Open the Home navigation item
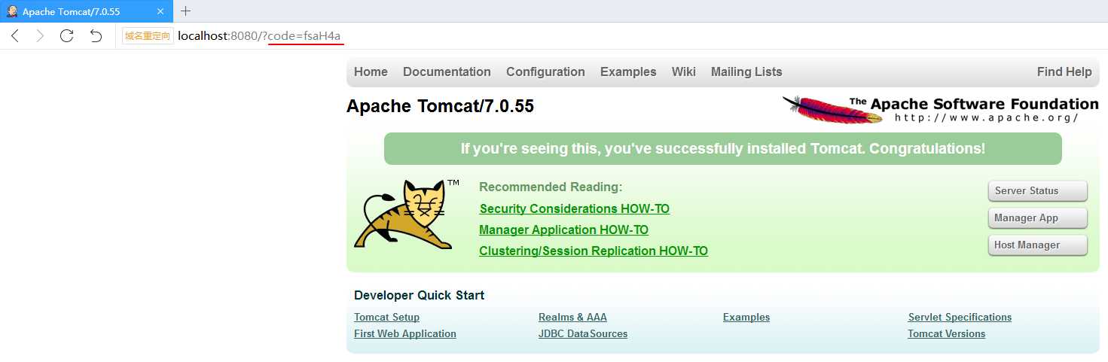 tap(371, 71)
